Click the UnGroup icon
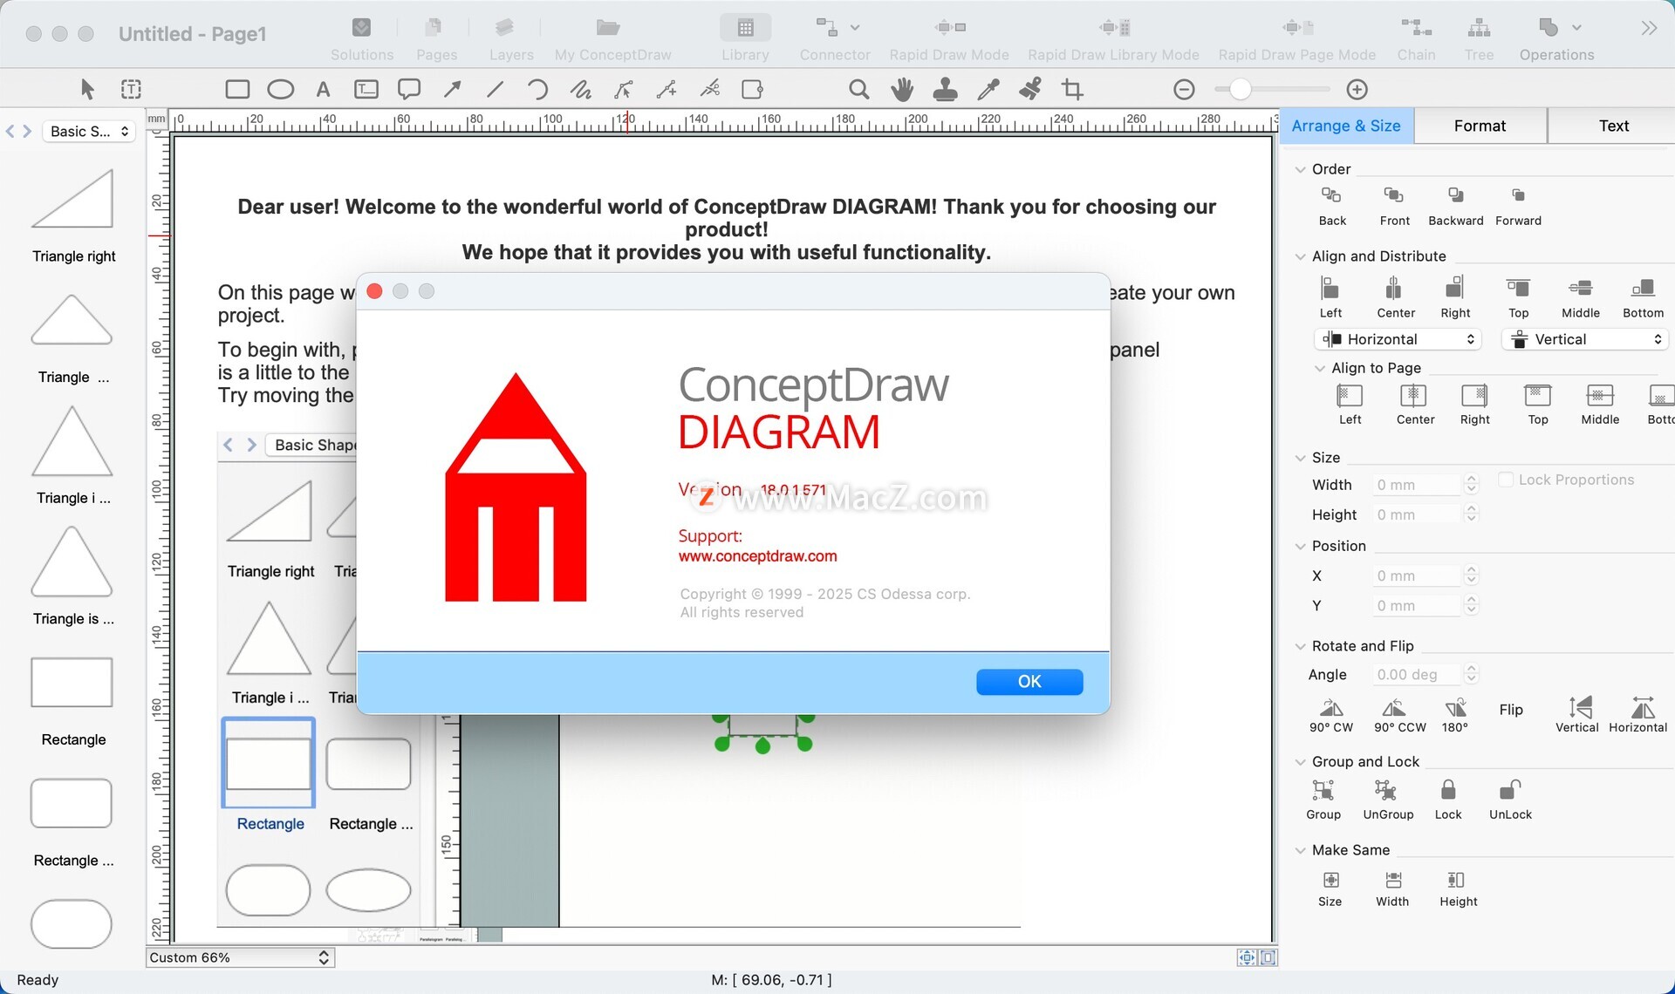The width and height of the screenshot is (1675, 994). pyautogui.click(x=1385, y=790)
